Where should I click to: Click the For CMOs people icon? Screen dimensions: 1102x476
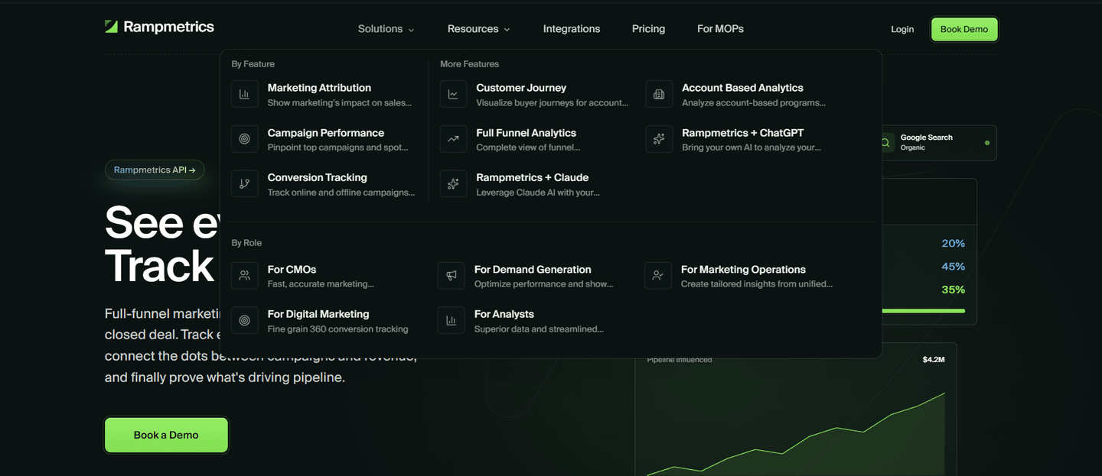(245, 276)
